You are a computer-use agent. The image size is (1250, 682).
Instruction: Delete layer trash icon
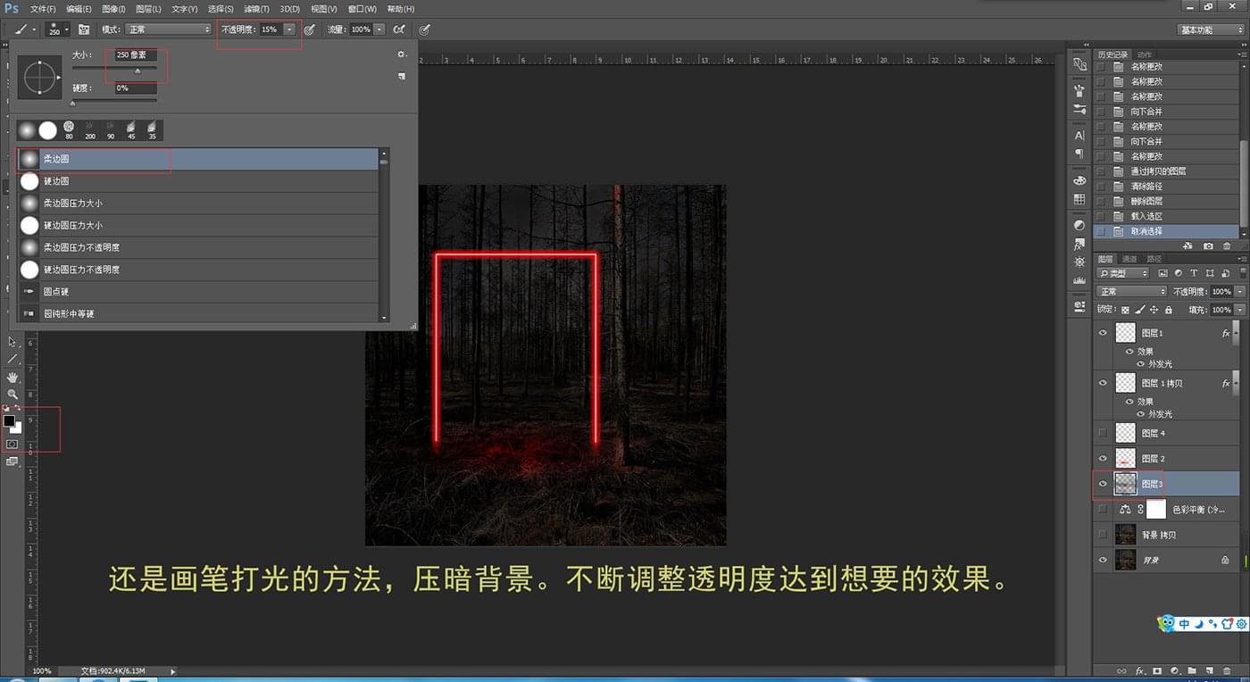tap(1227, 670)
